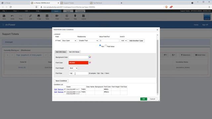The image size is (212, 119).
Task: Click Remove link for CALCULA001 == 1 row
Action: (x=60, y=89)
